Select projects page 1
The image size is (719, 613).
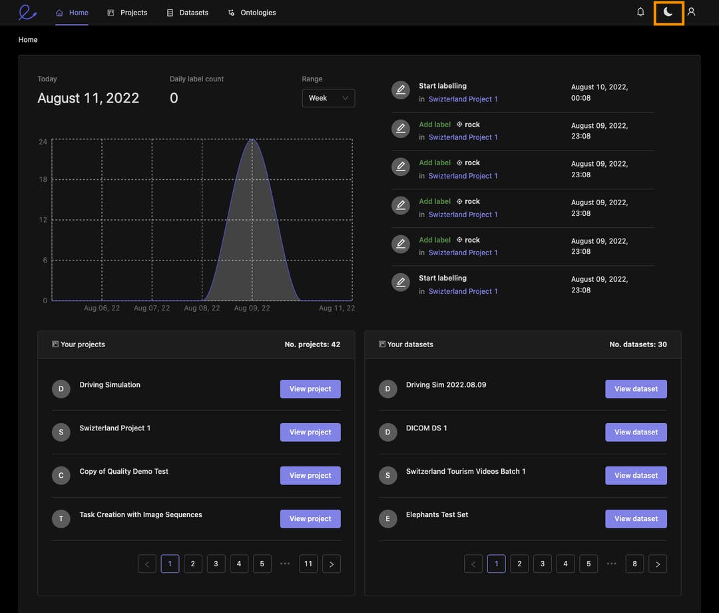coord(170,564)
